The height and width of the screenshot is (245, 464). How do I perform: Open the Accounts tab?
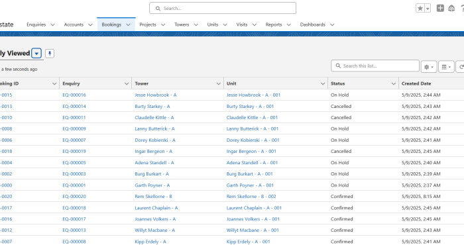pos(74,24)
